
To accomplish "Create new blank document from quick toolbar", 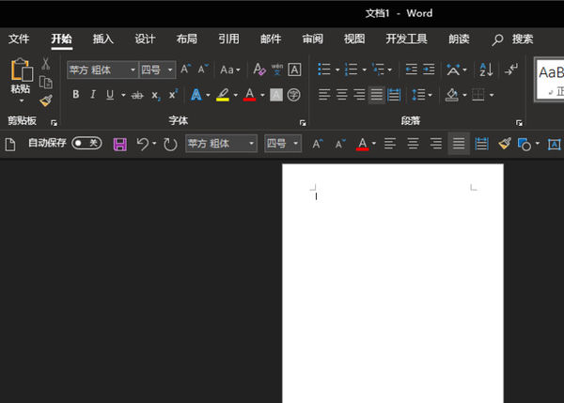I will (x=10, y=145).
